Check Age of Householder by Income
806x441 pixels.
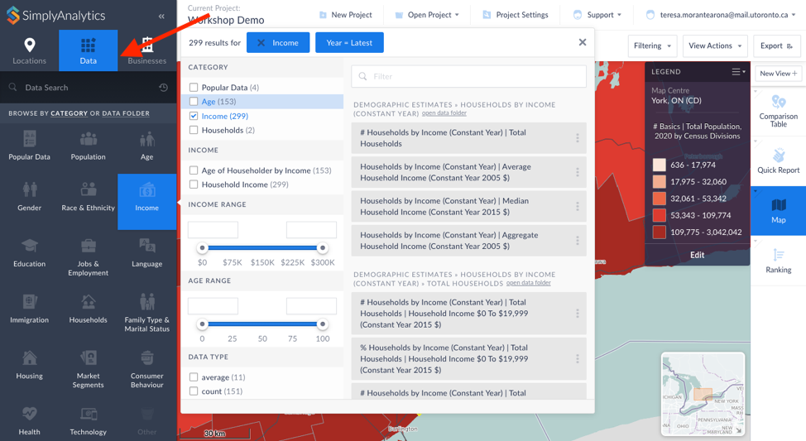pos(194,170)
